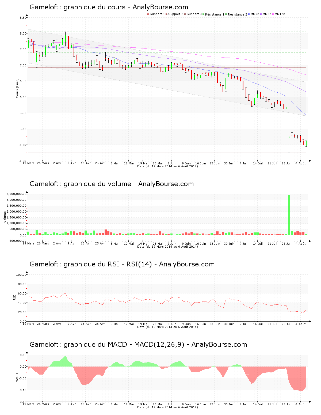Click the Support 3 legend entry
This screenshot has width=321, height=415.
click(x=193, y=14)
